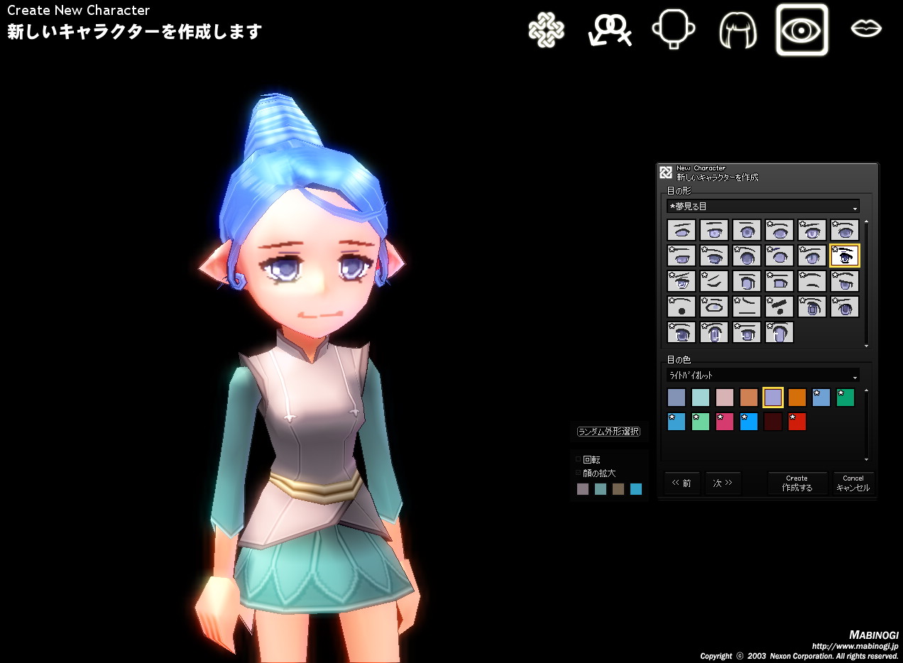Select the square-shaped eye style

[x=779, y=281]
